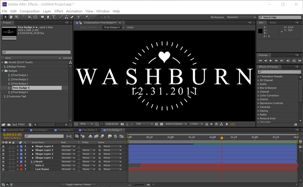The image size is (303, 187).
Task: Pick the Horizontal Type tool
Action: [54, 17]
